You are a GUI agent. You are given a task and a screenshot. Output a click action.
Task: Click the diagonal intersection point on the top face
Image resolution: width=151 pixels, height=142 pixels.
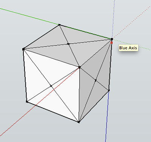pyautogui.click(x=68, y=44)
